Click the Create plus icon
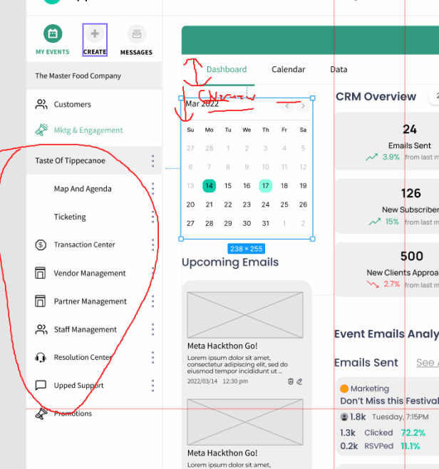Screen dimensions: 439x469 click(95, 33)
